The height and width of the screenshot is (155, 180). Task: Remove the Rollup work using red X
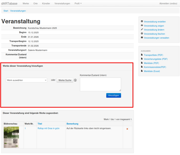(x=127, y=129)
